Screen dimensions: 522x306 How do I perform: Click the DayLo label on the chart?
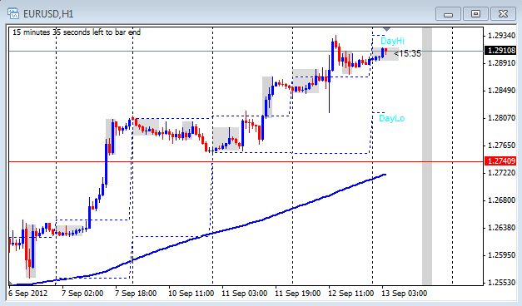[392, 118]
